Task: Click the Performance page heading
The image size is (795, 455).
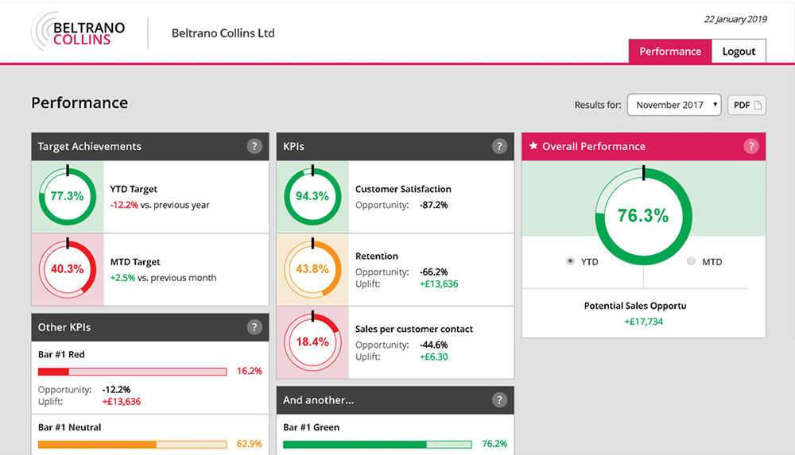Action: [79, 103]
